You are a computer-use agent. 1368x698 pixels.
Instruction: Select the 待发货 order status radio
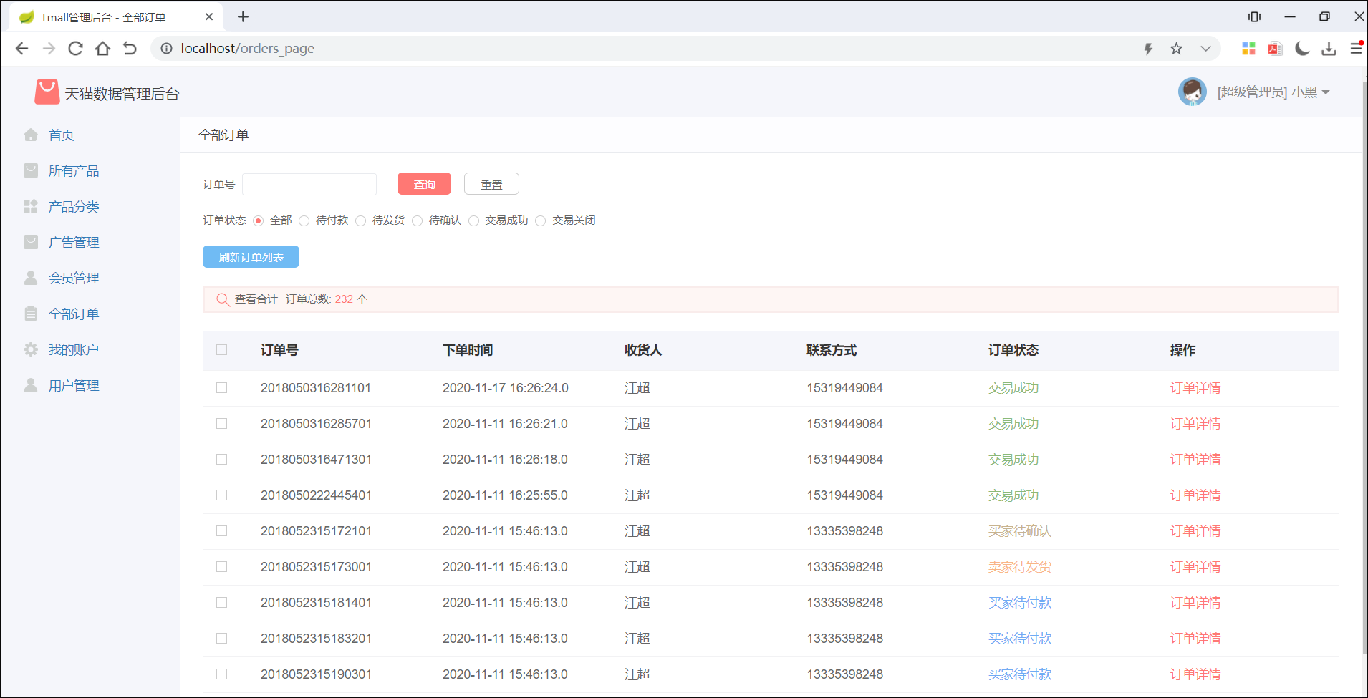click(x=361, y=220)
